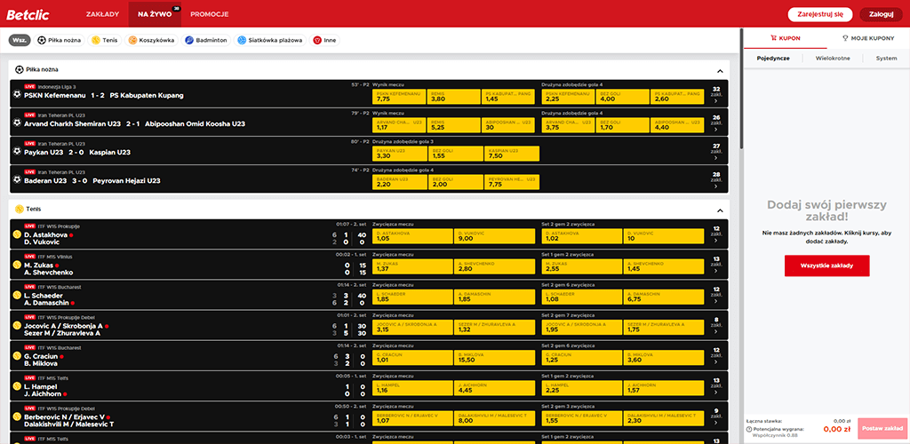Click tennis ball icon beside M. Zukas match
This screenshot has height=444, width=910.
tap(17, 265)
